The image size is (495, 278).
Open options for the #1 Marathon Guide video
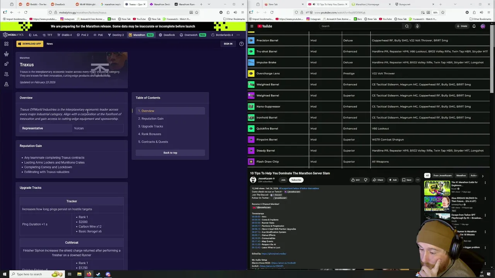click(x=485, y=183)
